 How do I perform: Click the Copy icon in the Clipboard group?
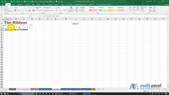[x=5, y=9]
